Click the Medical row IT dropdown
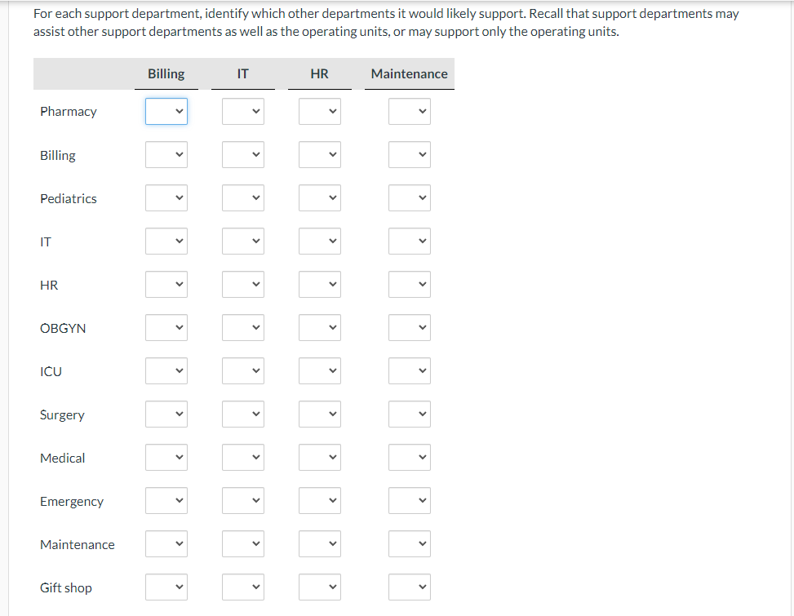The image size is (794, 616). click(x=243, y=458)
